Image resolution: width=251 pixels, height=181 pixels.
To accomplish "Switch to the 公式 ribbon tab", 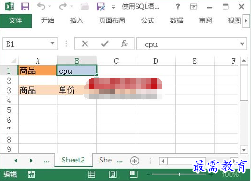I will [x=148, y=21].
